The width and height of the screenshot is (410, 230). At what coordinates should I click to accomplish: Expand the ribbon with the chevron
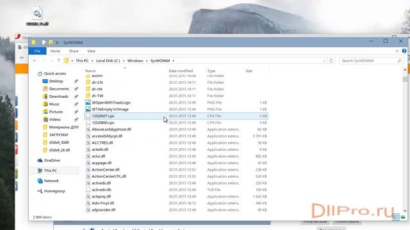tap(397, 51)
